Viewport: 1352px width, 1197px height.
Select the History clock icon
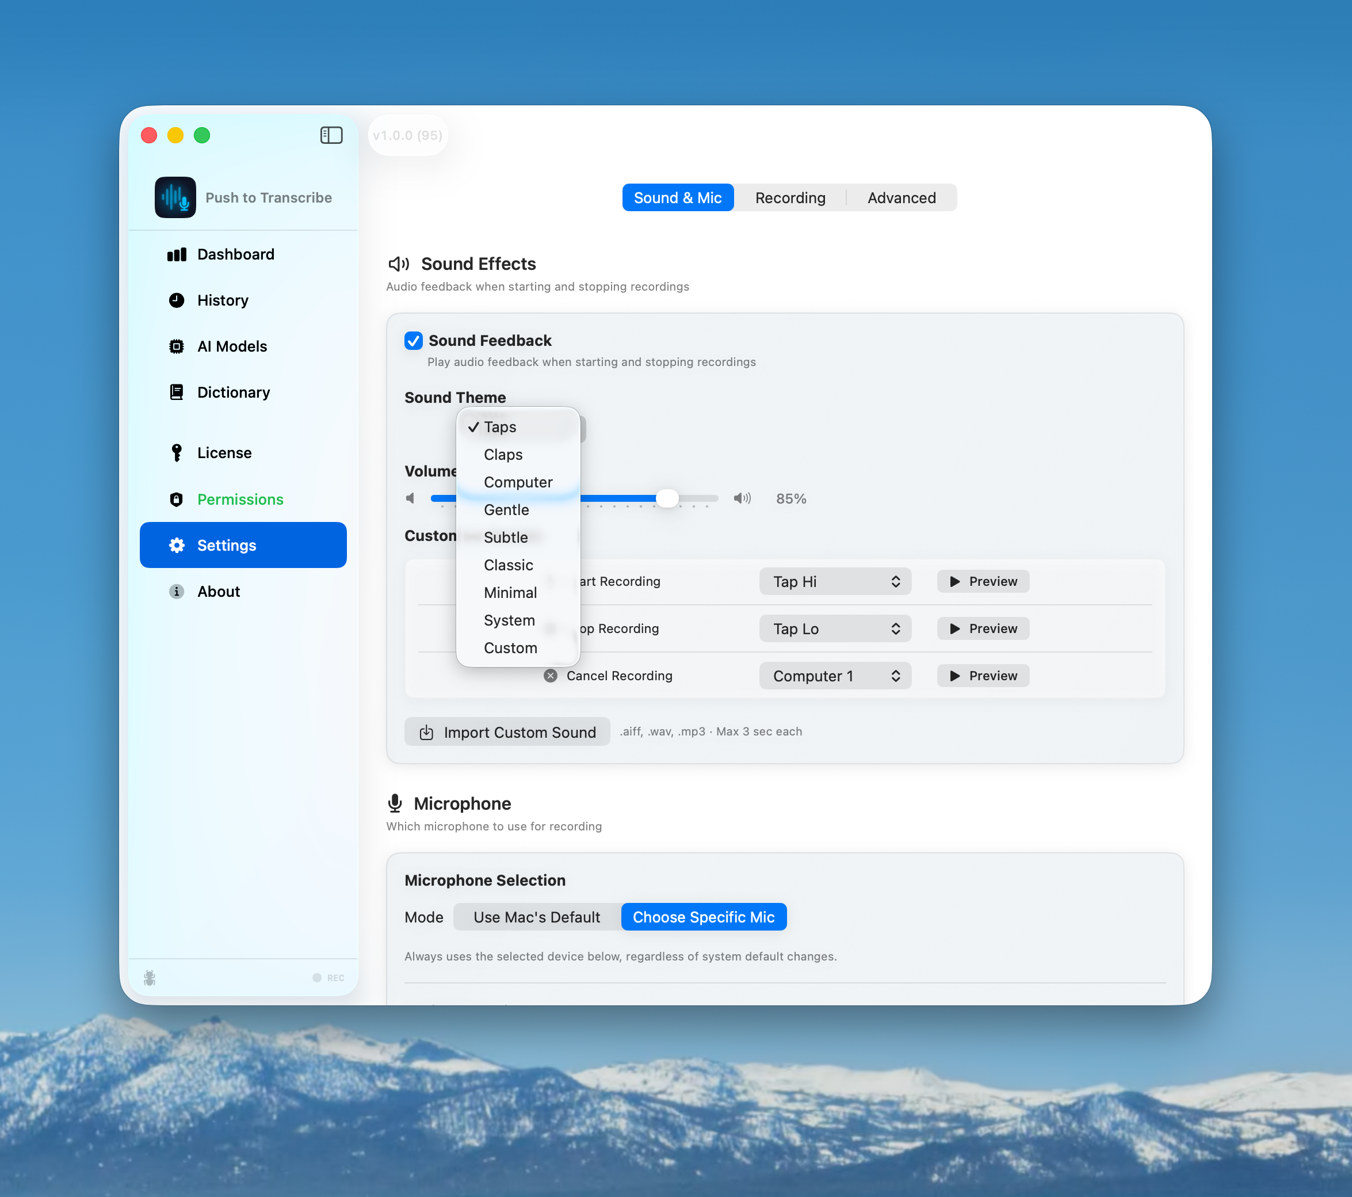pyautogui.click(x=176, y=300)
